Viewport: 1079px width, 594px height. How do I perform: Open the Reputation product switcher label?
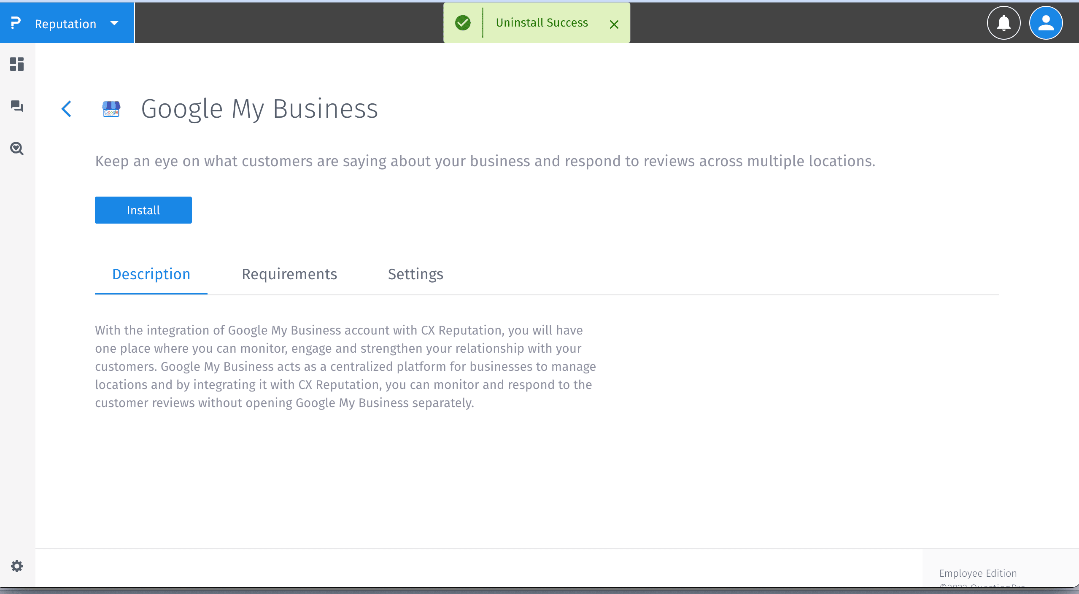click(65, 24)
